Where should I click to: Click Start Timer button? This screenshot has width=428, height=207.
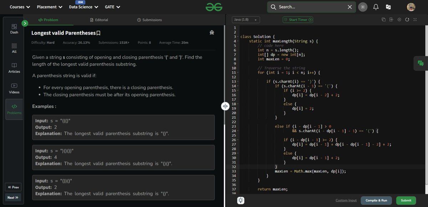(x=298, y=20)
